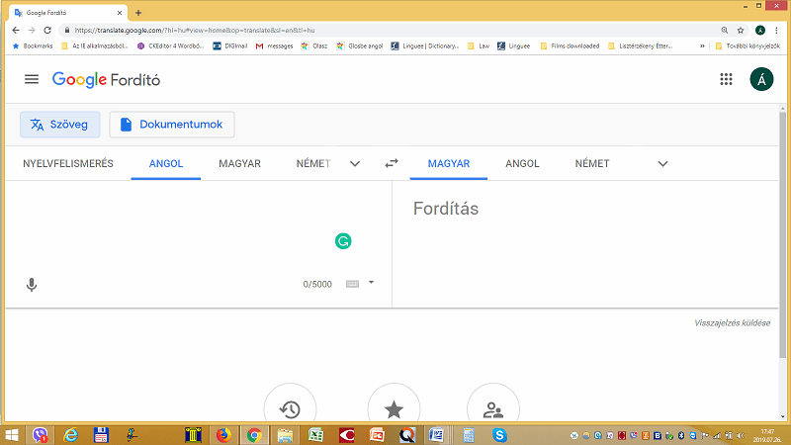Bookmark this page with the star icon
791x445 pixels.
pyautogui.click(x=741, y=31)
